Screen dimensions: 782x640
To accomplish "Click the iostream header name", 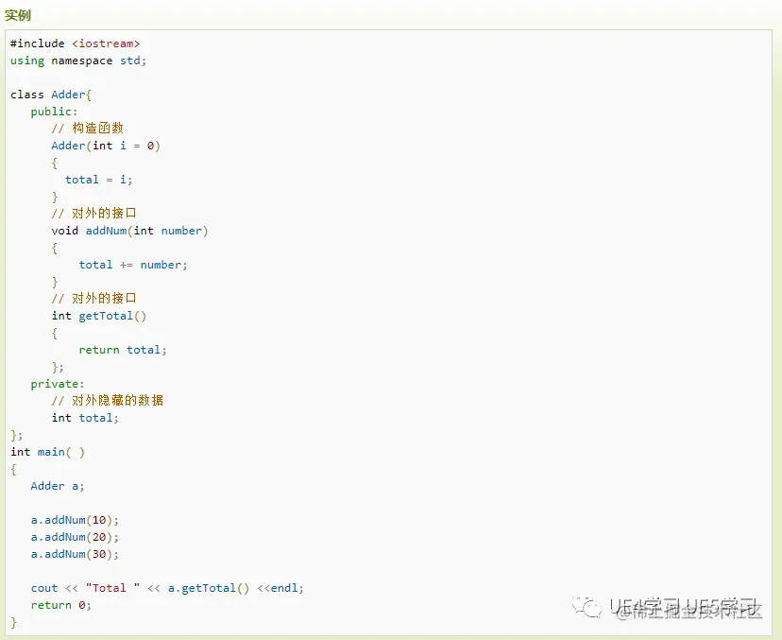I will click(106, 43).
